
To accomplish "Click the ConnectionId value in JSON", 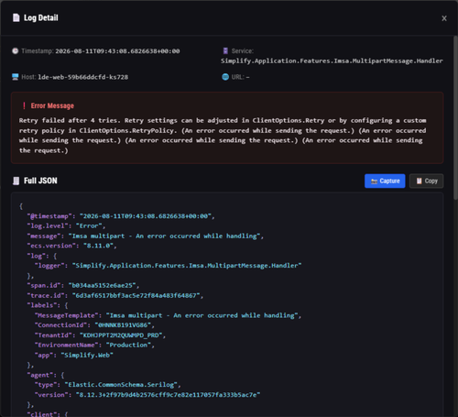I will pyautogui.click(x=123, y=325).
